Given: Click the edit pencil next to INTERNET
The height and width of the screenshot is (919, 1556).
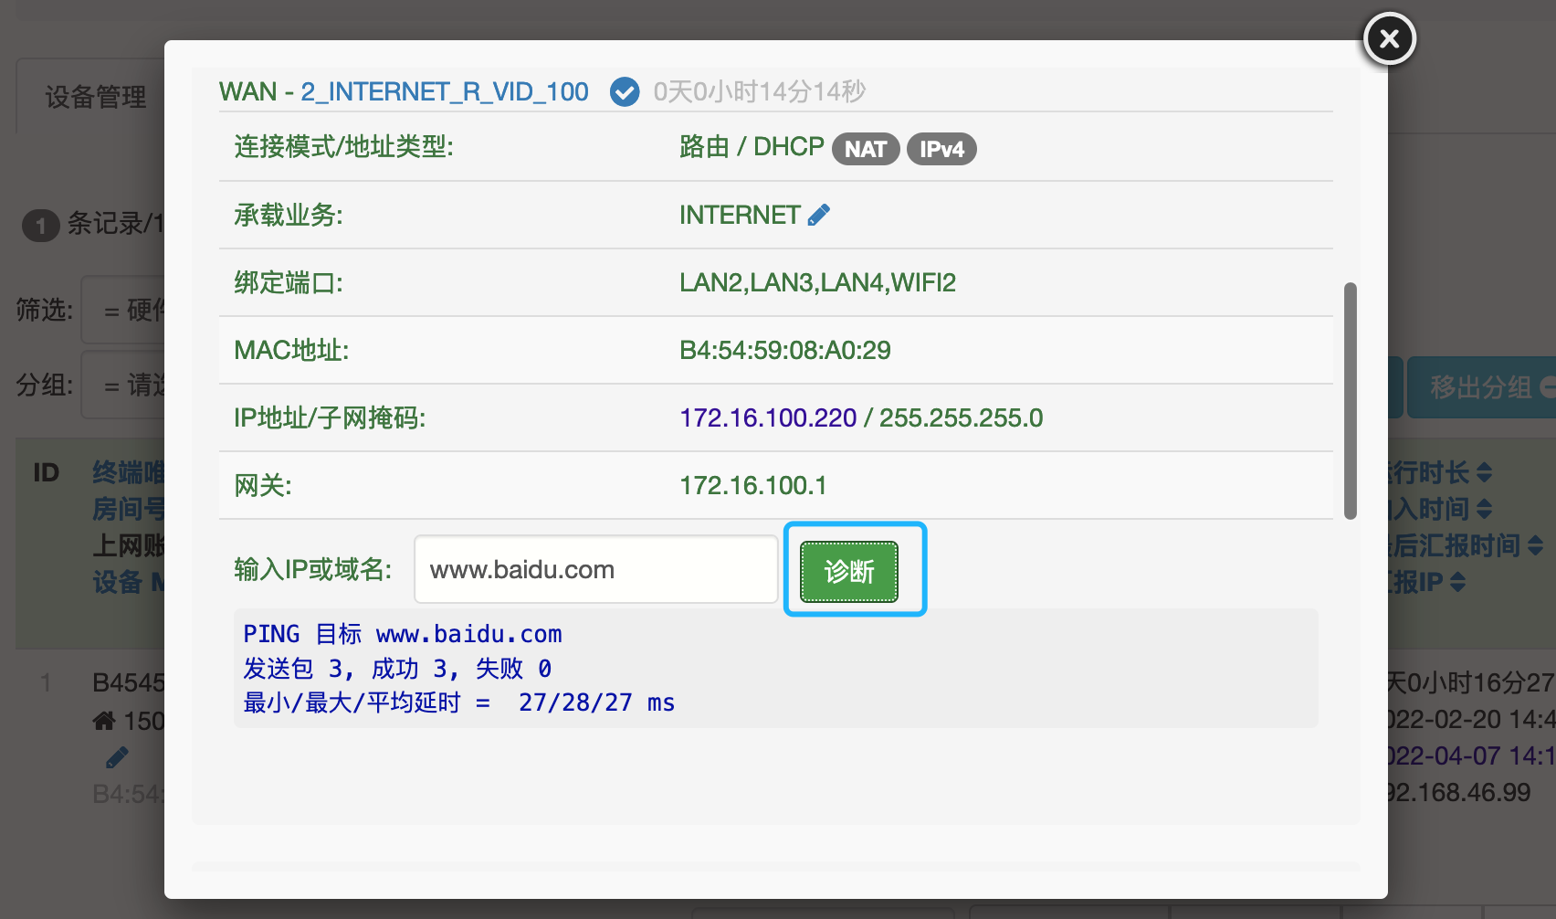Looking at the screenshot, I should 819,215.
